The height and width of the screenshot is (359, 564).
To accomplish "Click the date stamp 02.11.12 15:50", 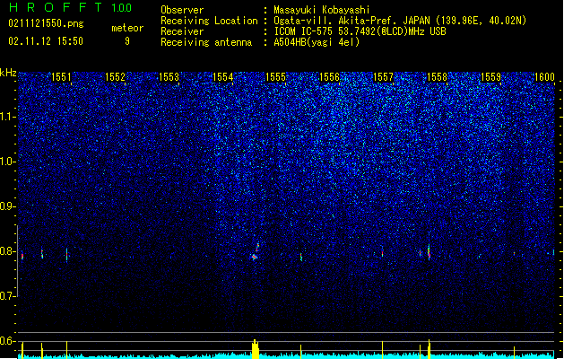I will click(46, 41).
